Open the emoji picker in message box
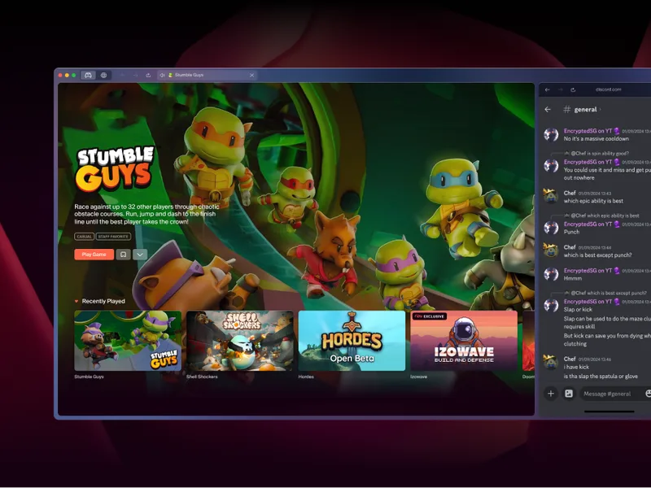Image resolution: width=651 pixels, height=488 pixels. 648,394
